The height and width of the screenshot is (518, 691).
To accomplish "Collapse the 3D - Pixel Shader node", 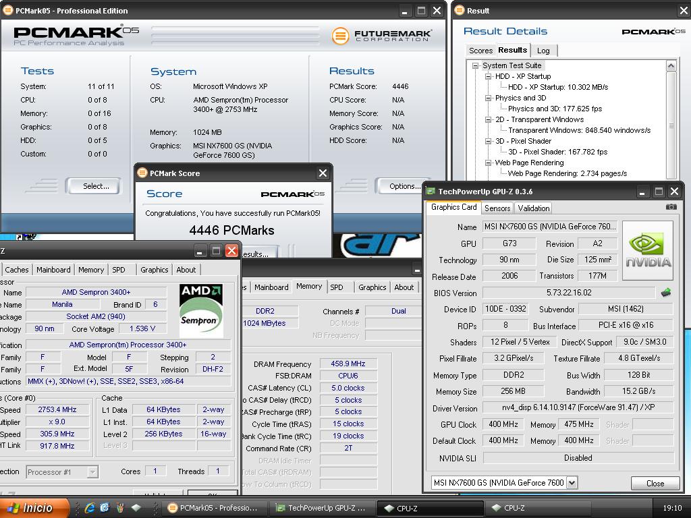I will pos(488,141).
